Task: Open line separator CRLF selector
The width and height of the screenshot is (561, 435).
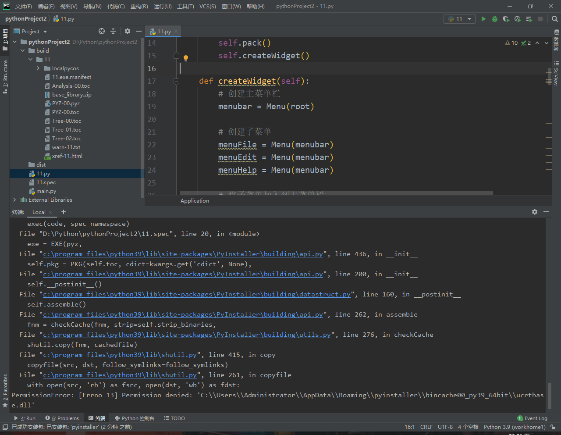Action: [x=426, y=427]
